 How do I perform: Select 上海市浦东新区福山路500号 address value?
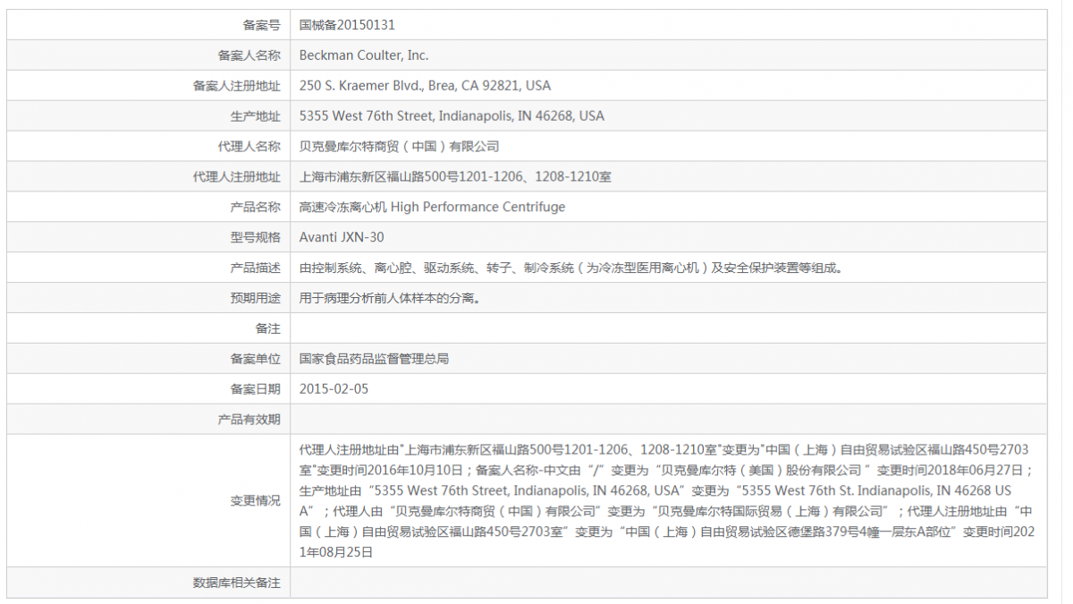(x=455, y=177)
